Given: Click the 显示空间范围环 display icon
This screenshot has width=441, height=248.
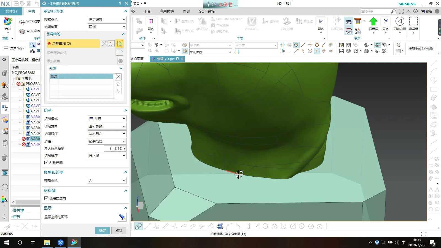Looking at the screenshot, I should (122, 217).
